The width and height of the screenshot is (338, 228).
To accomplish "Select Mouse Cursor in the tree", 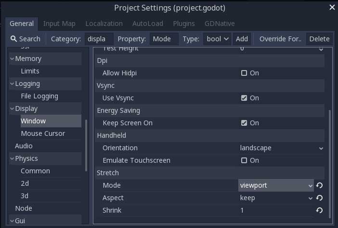I will tap(43, 133).
